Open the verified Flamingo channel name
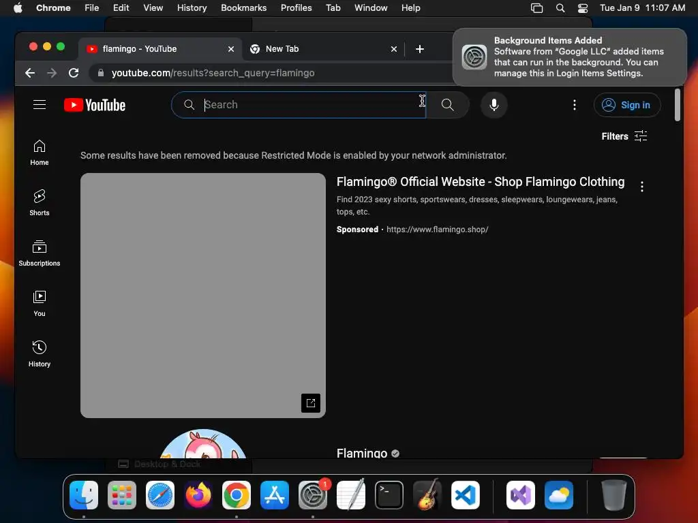The width and height of the screenshot is (698, 523). [x=367, y=453]
